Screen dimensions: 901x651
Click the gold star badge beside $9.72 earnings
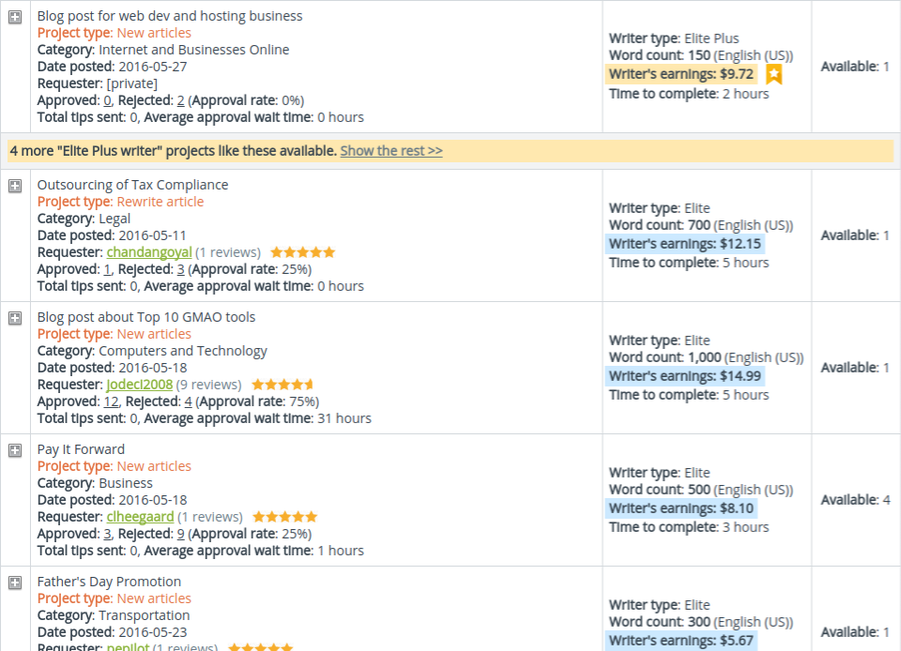point(773,75)
